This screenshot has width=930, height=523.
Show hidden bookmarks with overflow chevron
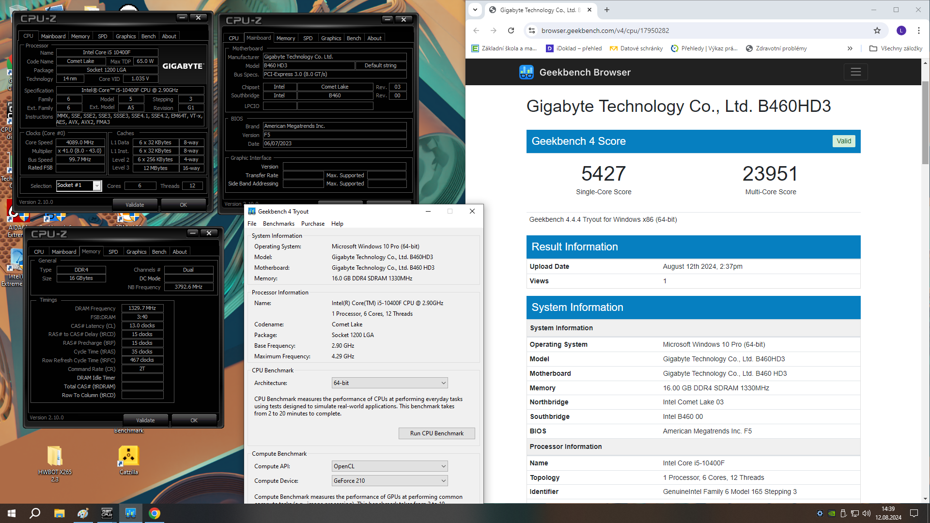[850, 48]
